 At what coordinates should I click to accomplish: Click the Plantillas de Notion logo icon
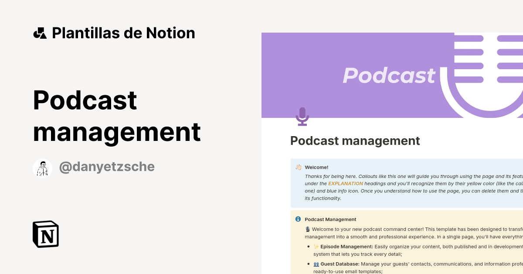click(41, 33)
